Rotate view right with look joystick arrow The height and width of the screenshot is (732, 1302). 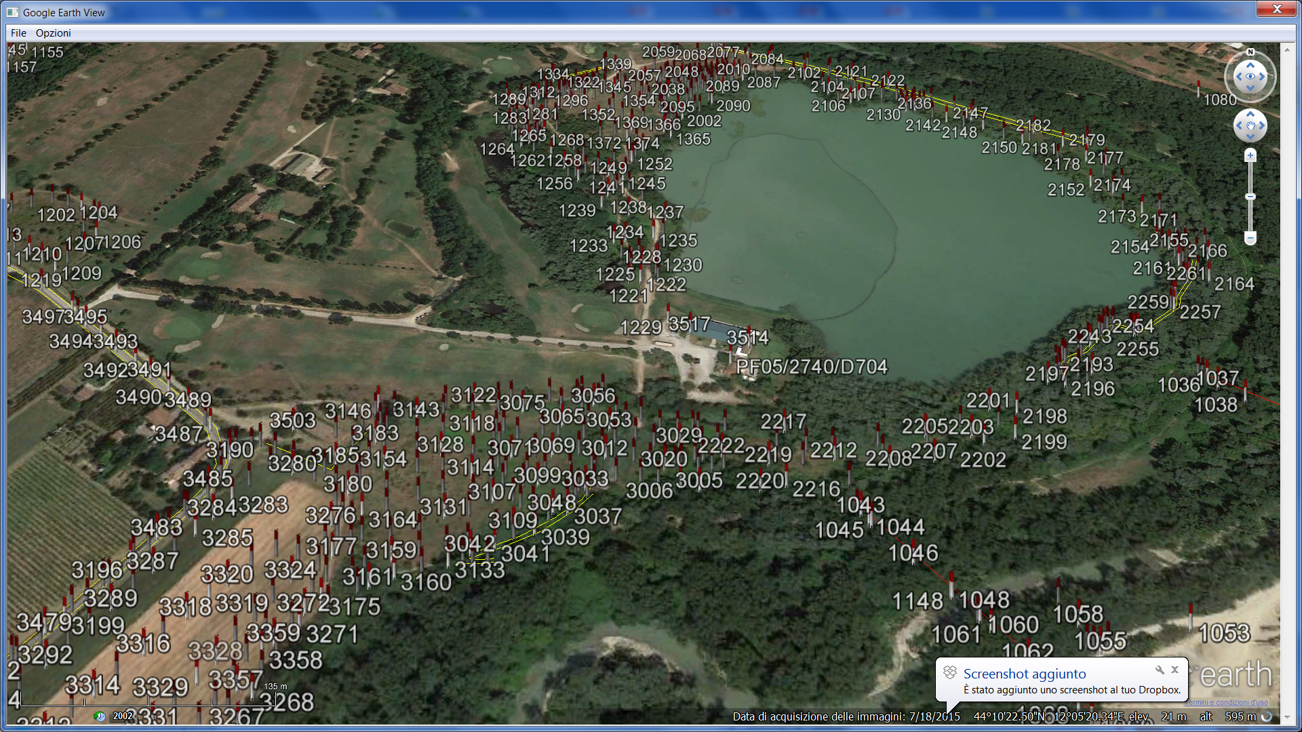1262,77
